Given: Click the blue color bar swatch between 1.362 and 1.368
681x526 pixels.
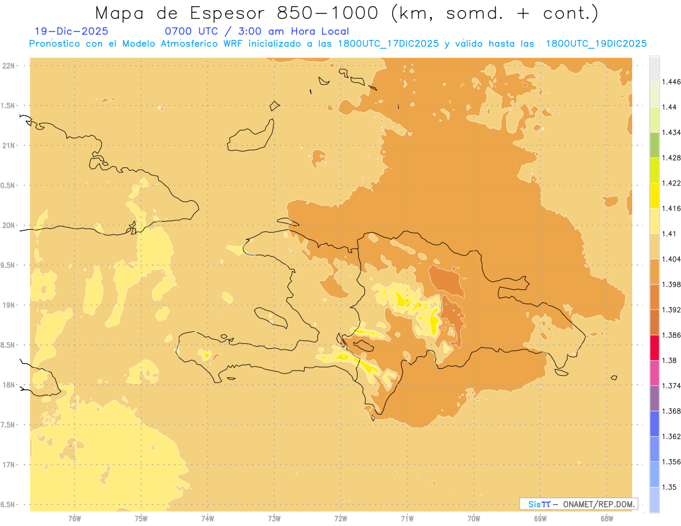Looking at the screenshot, I should [654, 423].
